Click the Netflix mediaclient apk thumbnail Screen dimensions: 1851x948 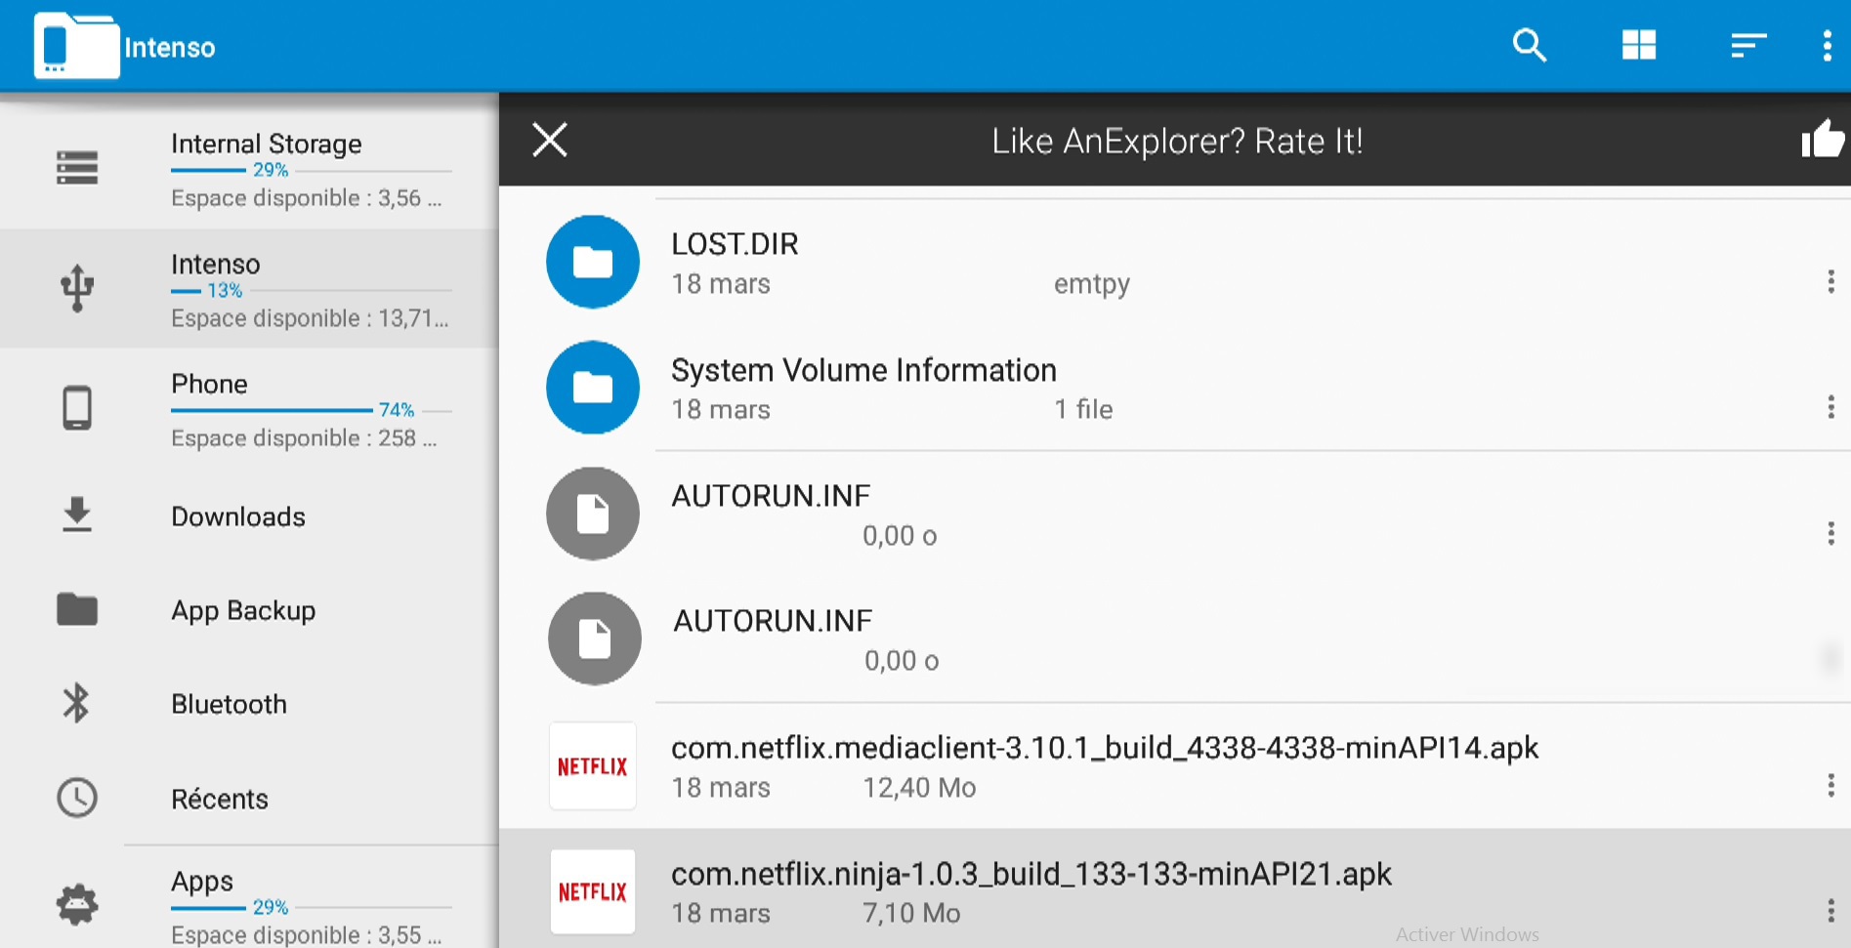(x=592, y=766)
